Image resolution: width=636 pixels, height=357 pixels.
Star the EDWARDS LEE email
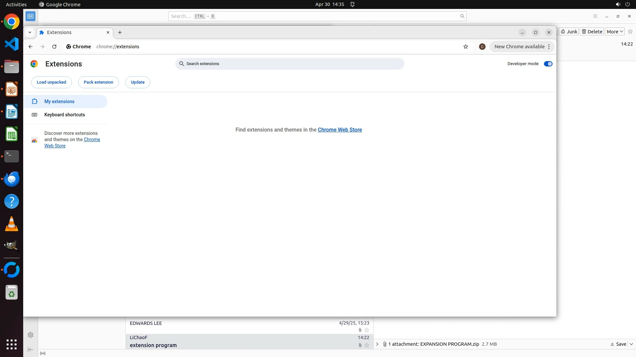[367, 330]
